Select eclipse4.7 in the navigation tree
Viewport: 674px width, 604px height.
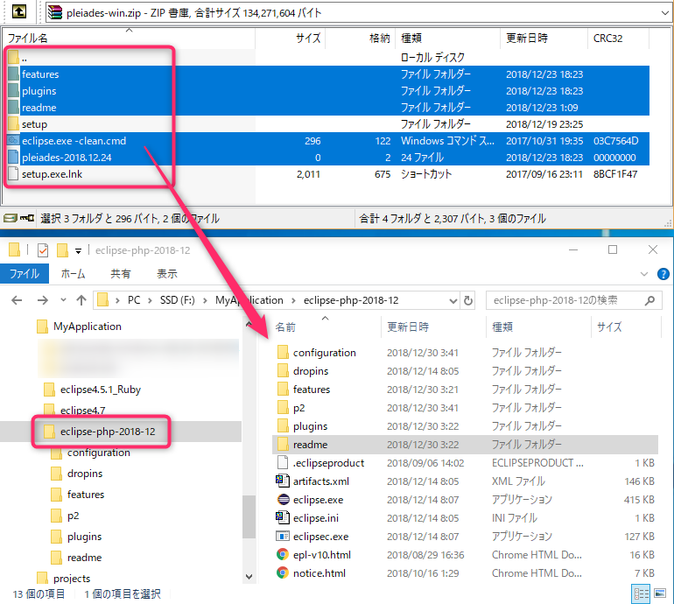74,411
